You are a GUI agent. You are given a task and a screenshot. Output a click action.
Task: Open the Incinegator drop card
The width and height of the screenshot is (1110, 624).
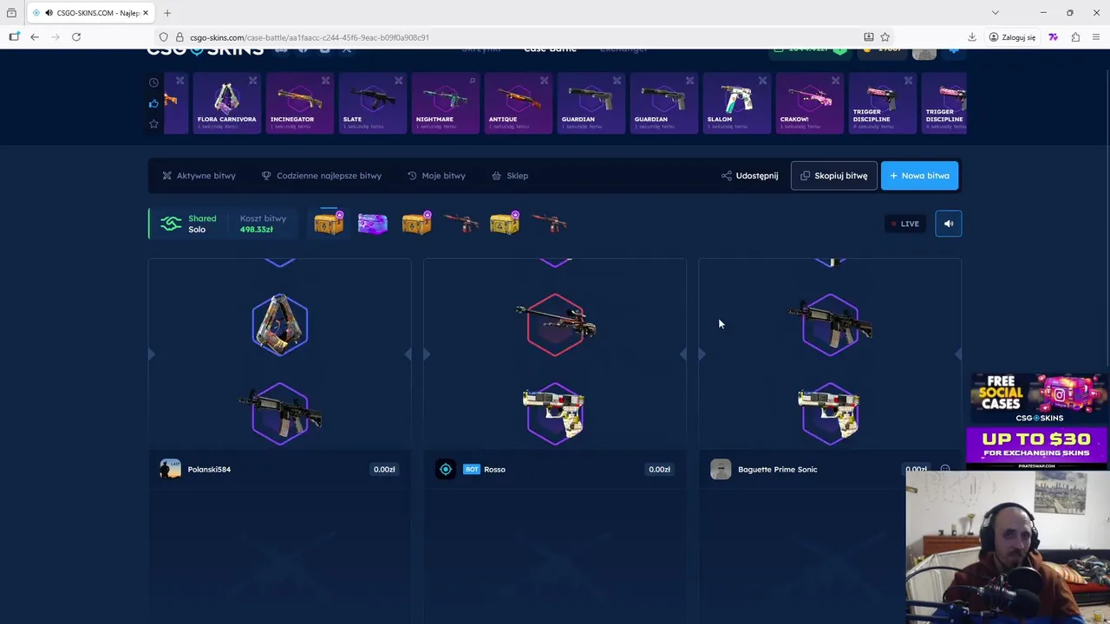tap(299, 103)
